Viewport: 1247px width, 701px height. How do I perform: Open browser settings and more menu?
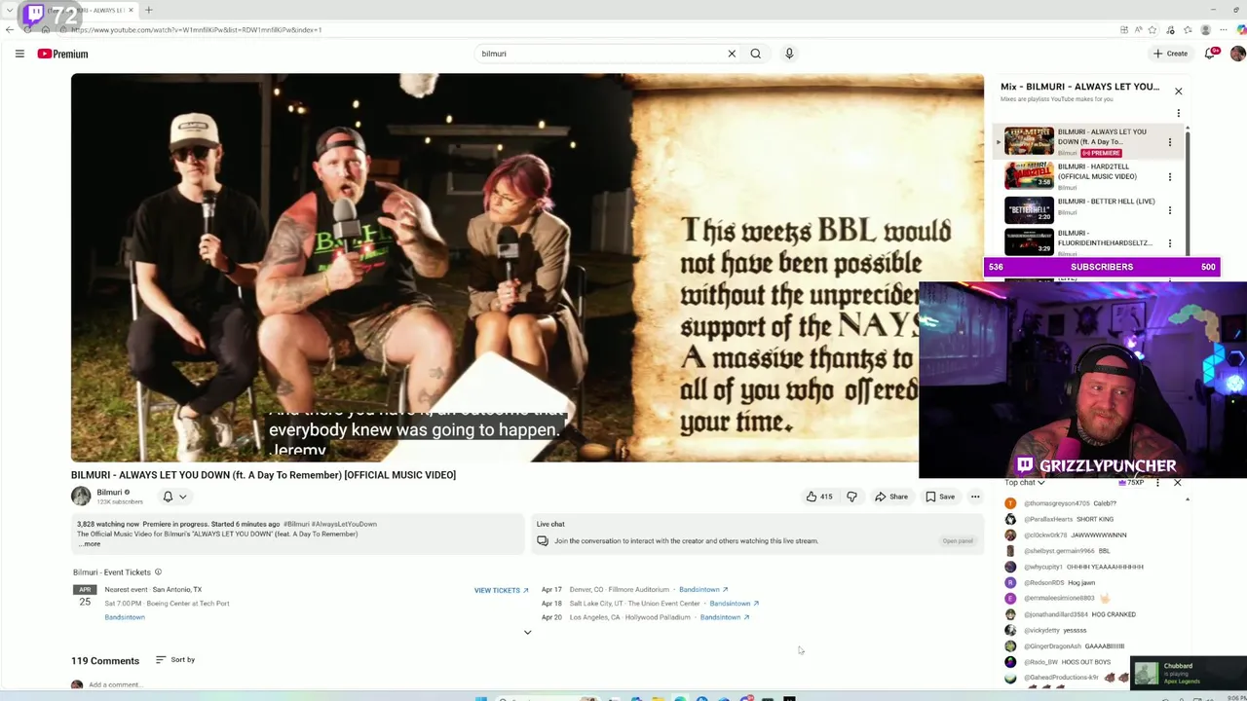tap(1224, 30)
